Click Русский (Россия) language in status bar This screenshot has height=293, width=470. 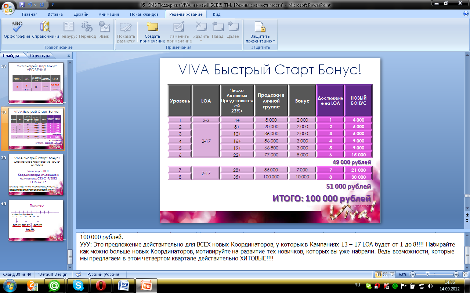tap(103, 274)
